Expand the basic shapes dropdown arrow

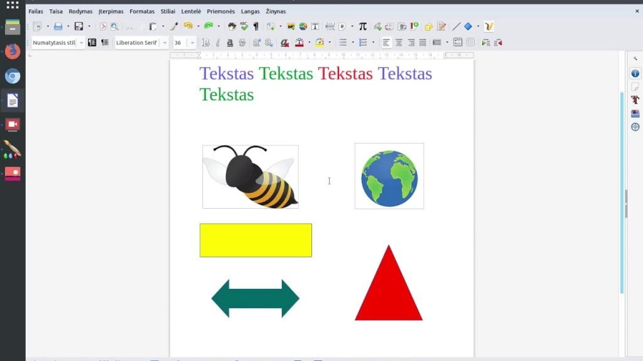coord(478,26)
